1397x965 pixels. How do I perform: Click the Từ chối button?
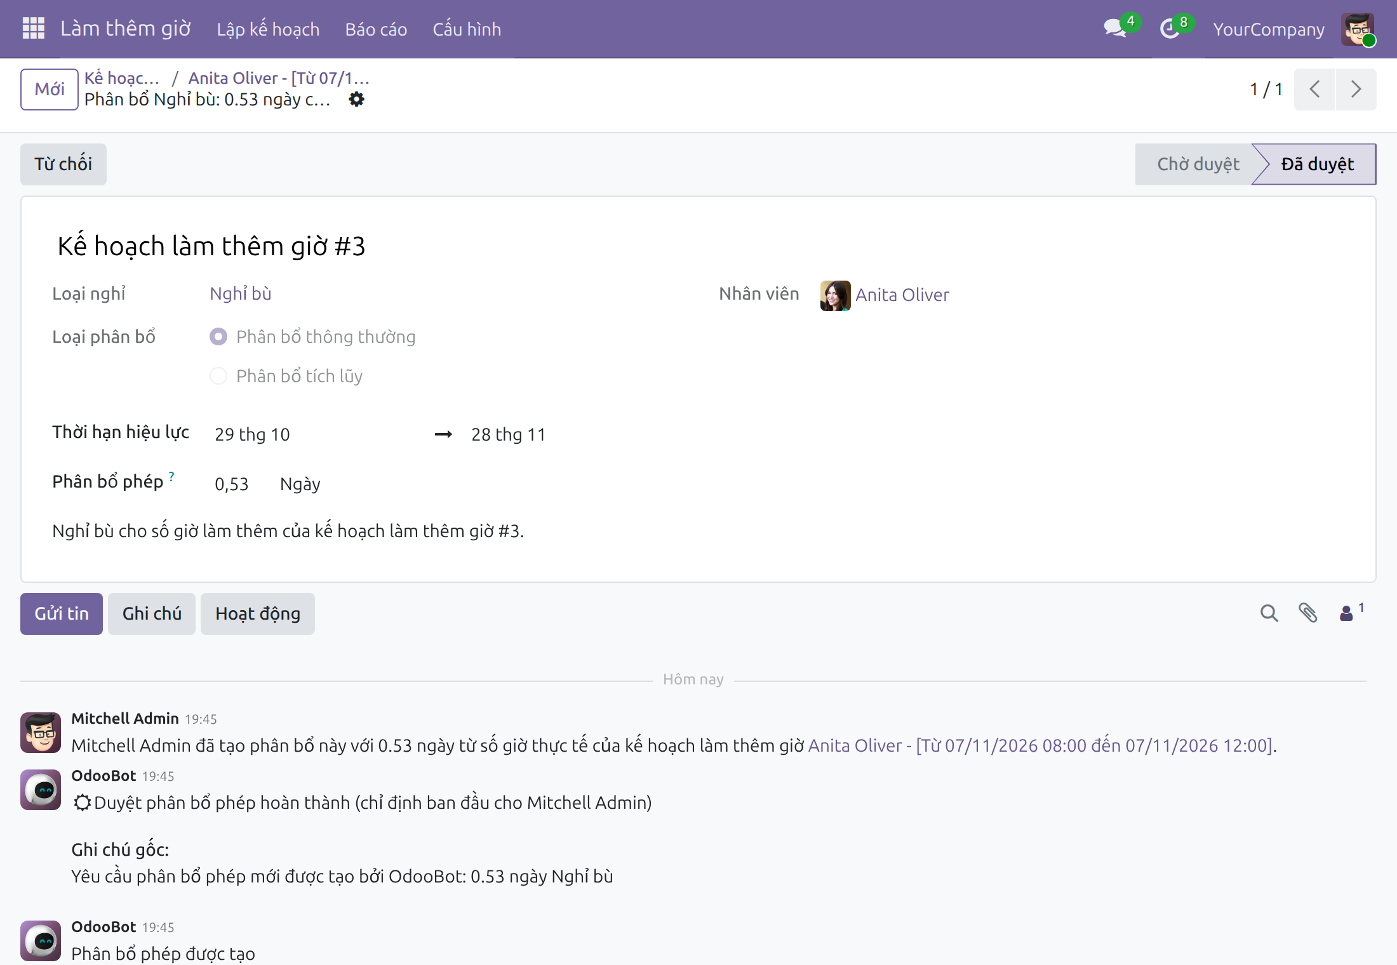63,164
